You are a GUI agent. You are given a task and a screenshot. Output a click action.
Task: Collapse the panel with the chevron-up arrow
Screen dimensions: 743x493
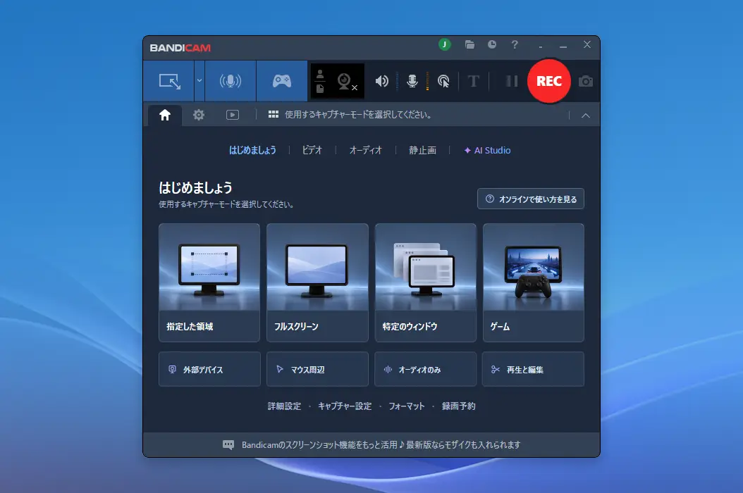click(x=586, y=116)
